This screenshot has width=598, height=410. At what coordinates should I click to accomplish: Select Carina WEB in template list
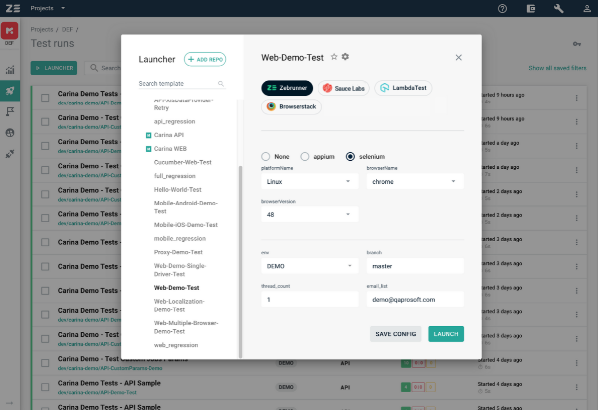click(x=170, y=149)
